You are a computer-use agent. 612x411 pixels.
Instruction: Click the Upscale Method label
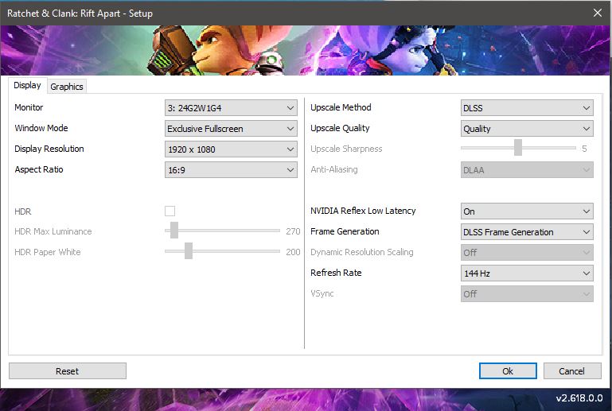tap(341, 107)
